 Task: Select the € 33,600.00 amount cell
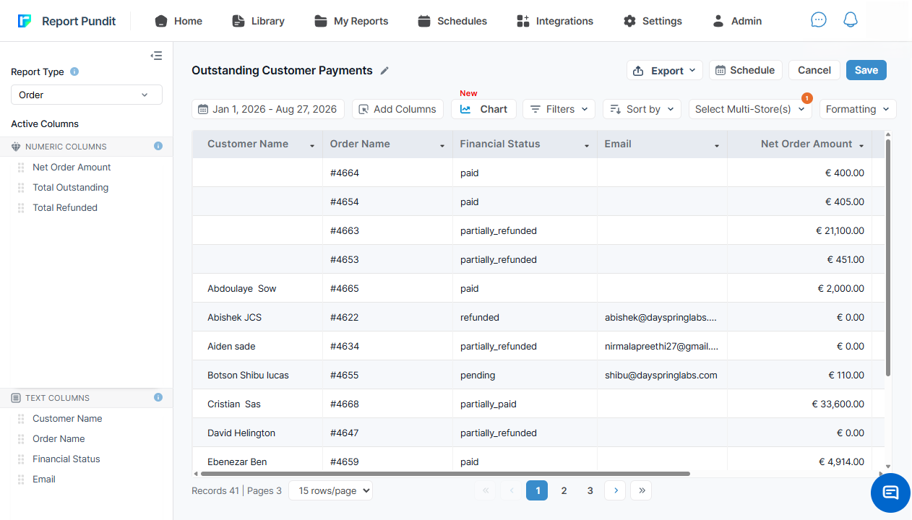pyautogui.click(x=799, y=404)
